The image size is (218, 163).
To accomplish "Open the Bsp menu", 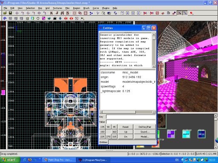I will coord(40,8).
